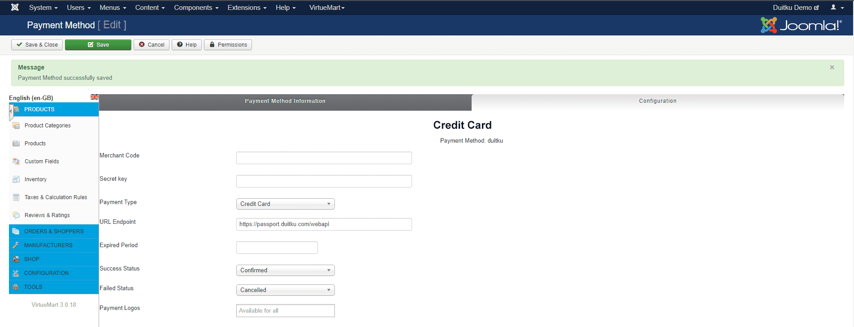
Task: Click the Joomla icon in top menu bar
Action: [15, 7]
